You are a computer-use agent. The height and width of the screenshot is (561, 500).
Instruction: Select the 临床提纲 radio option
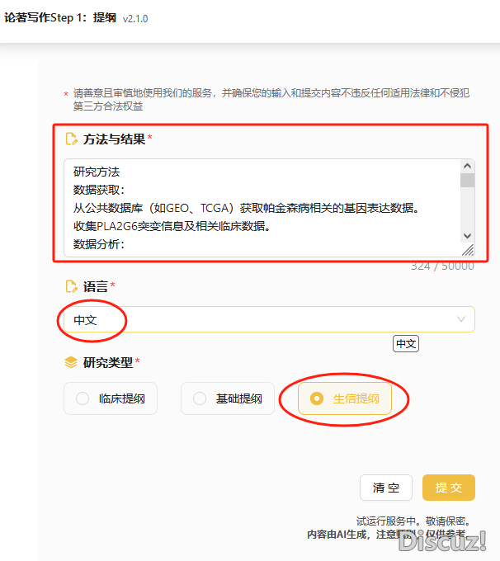(x=111, y=398)
